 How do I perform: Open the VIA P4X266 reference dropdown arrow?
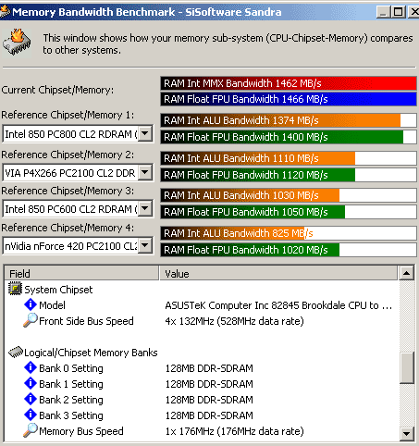point(145,172)
